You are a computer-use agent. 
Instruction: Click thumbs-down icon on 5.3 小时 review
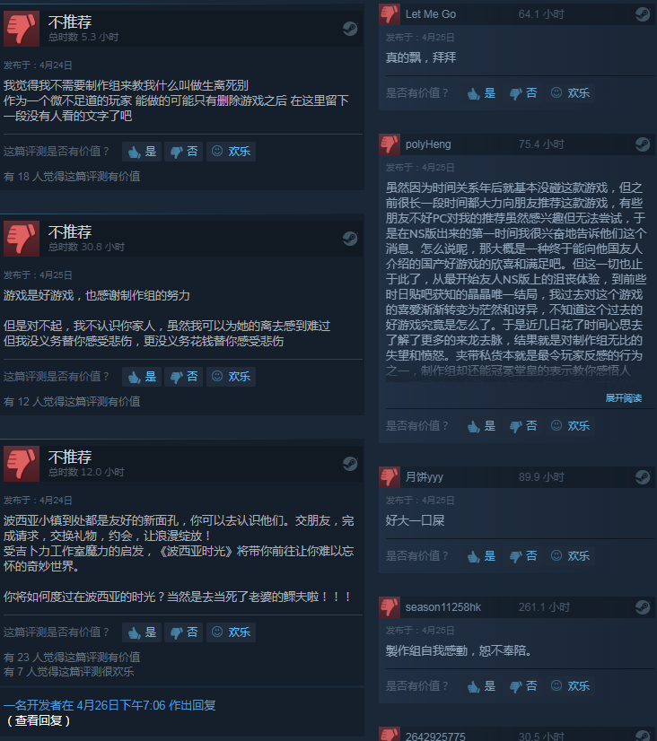[22, 29]
